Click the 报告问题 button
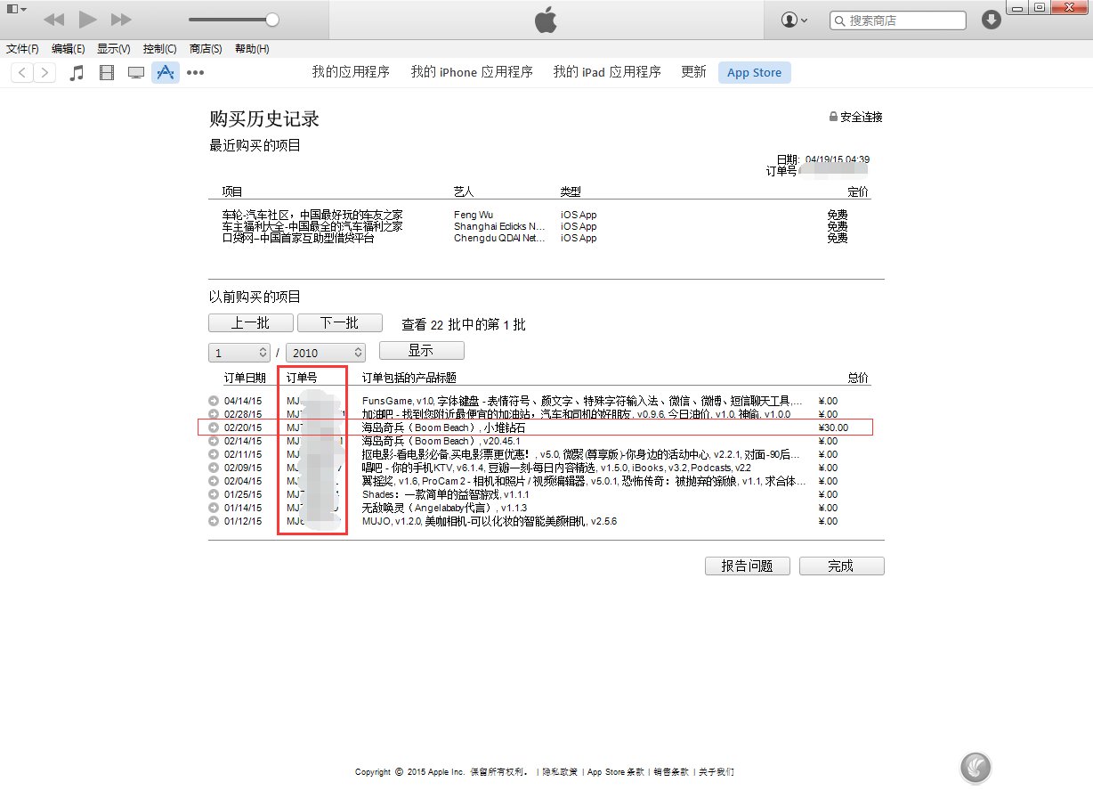1093x790 pixels. [x=747, y=566]
